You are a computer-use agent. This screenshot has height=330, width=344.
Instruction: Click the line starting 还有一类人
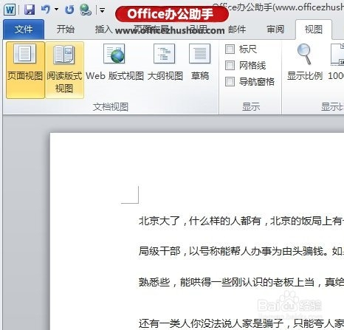pyautogui.click(x=241, y=323)
